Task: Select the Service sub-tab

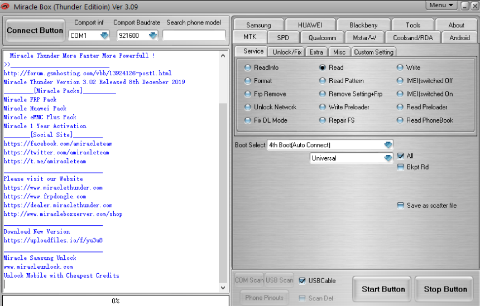Action: pos(252,51)
